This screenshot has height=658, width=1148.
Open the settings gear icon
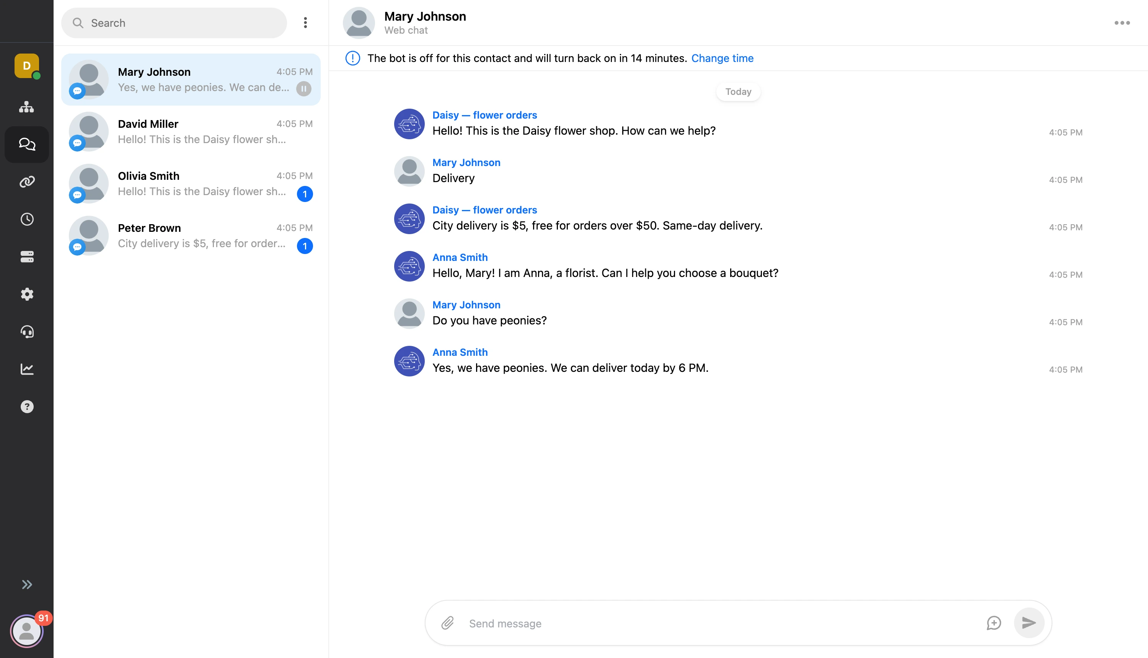tap(27, 294)
